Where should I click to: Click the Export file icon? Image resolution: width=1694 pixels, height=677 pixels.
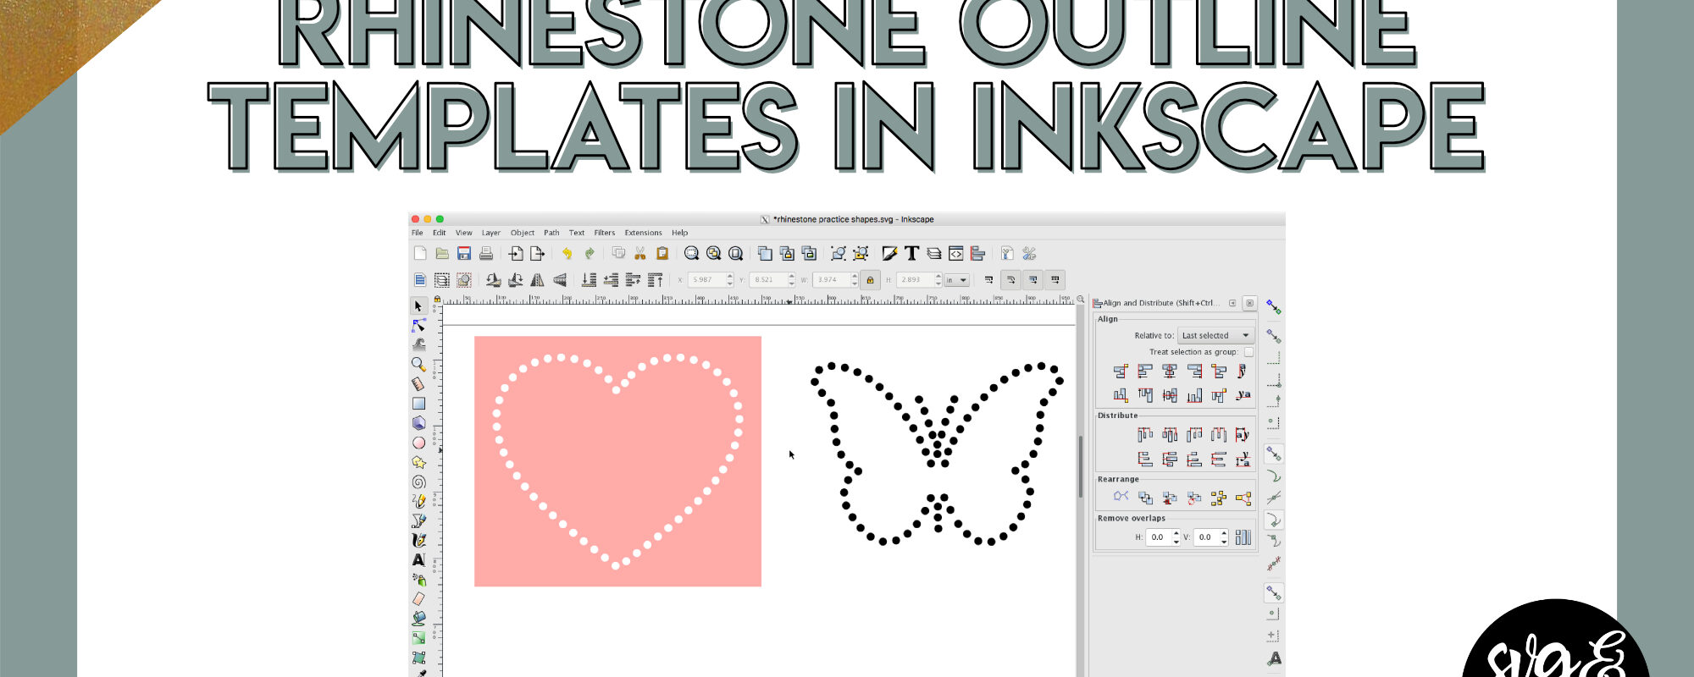[x=537, y=253]
